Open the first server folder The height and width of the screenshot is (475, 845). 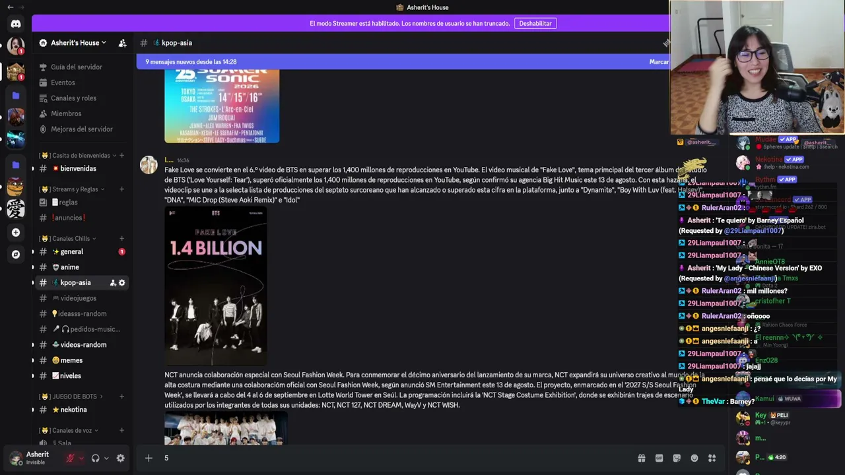pyautogui.click(x=16, y=96)
